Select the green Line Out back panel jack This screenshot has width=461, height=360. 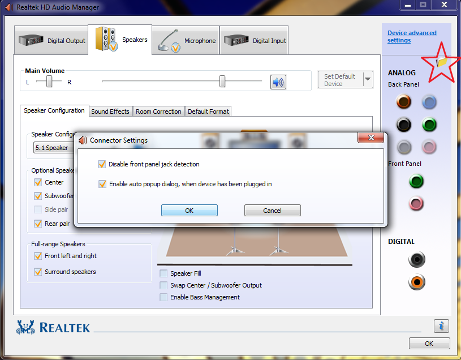[429, 125]
